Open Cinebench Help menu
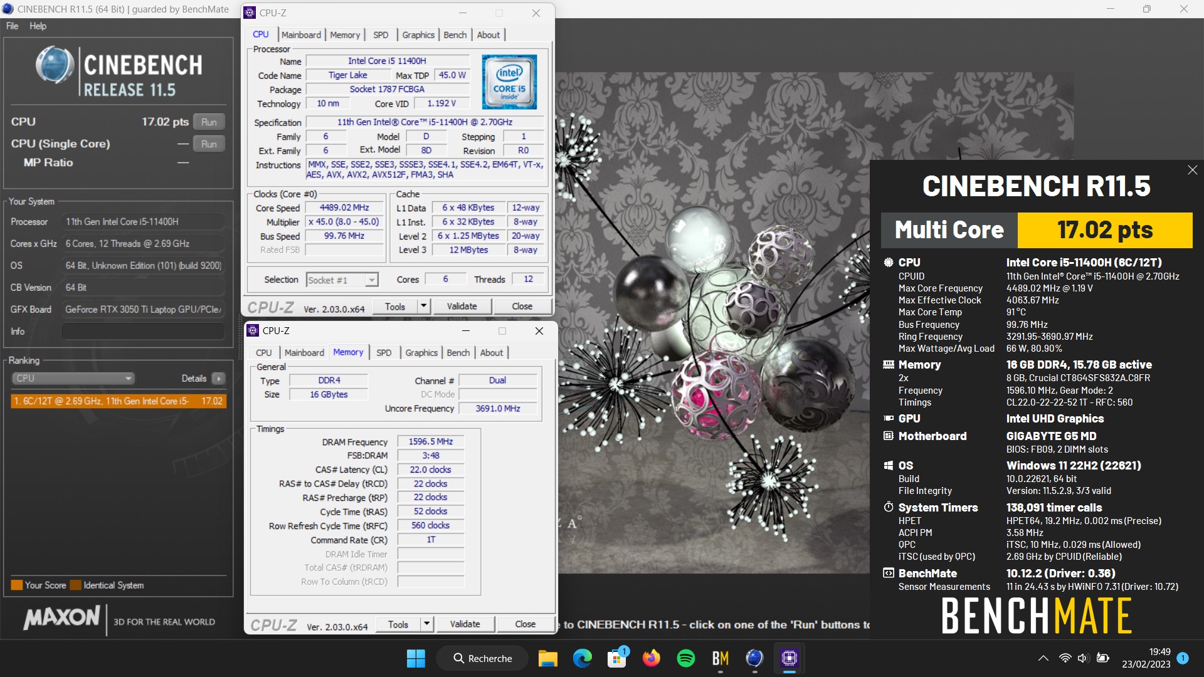 (38, 26)
